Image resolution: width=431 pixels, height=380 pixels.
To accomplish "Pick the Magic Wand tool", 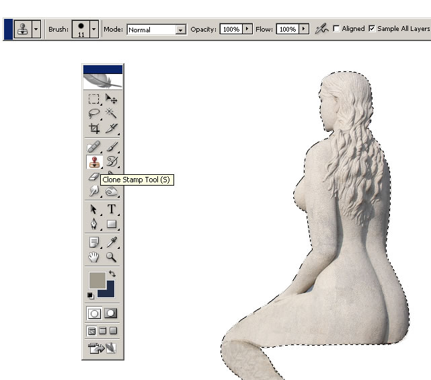I will tap(112, 113).
